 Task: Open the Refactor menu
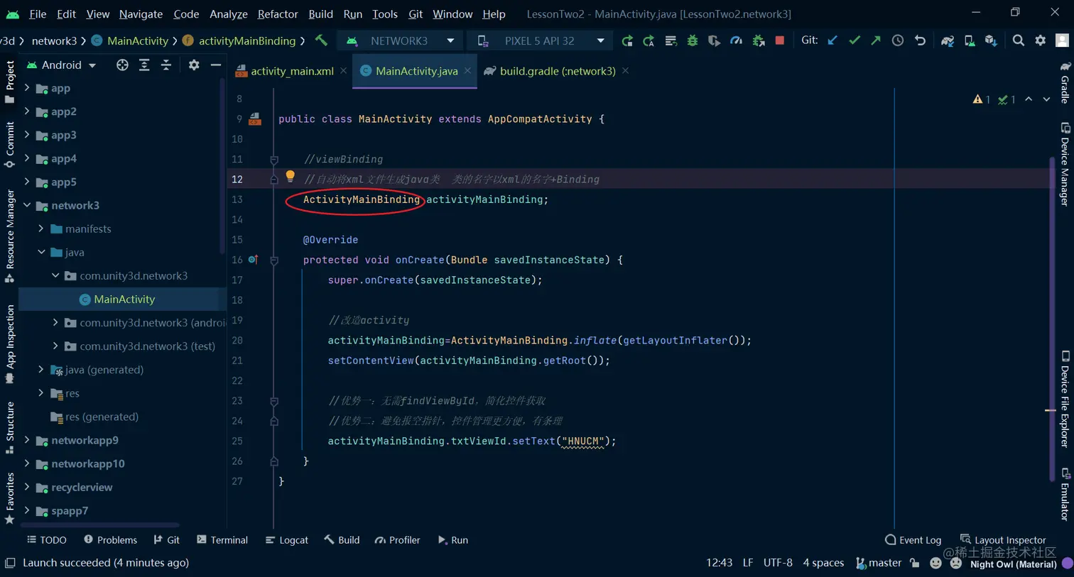tap(278, 13)
